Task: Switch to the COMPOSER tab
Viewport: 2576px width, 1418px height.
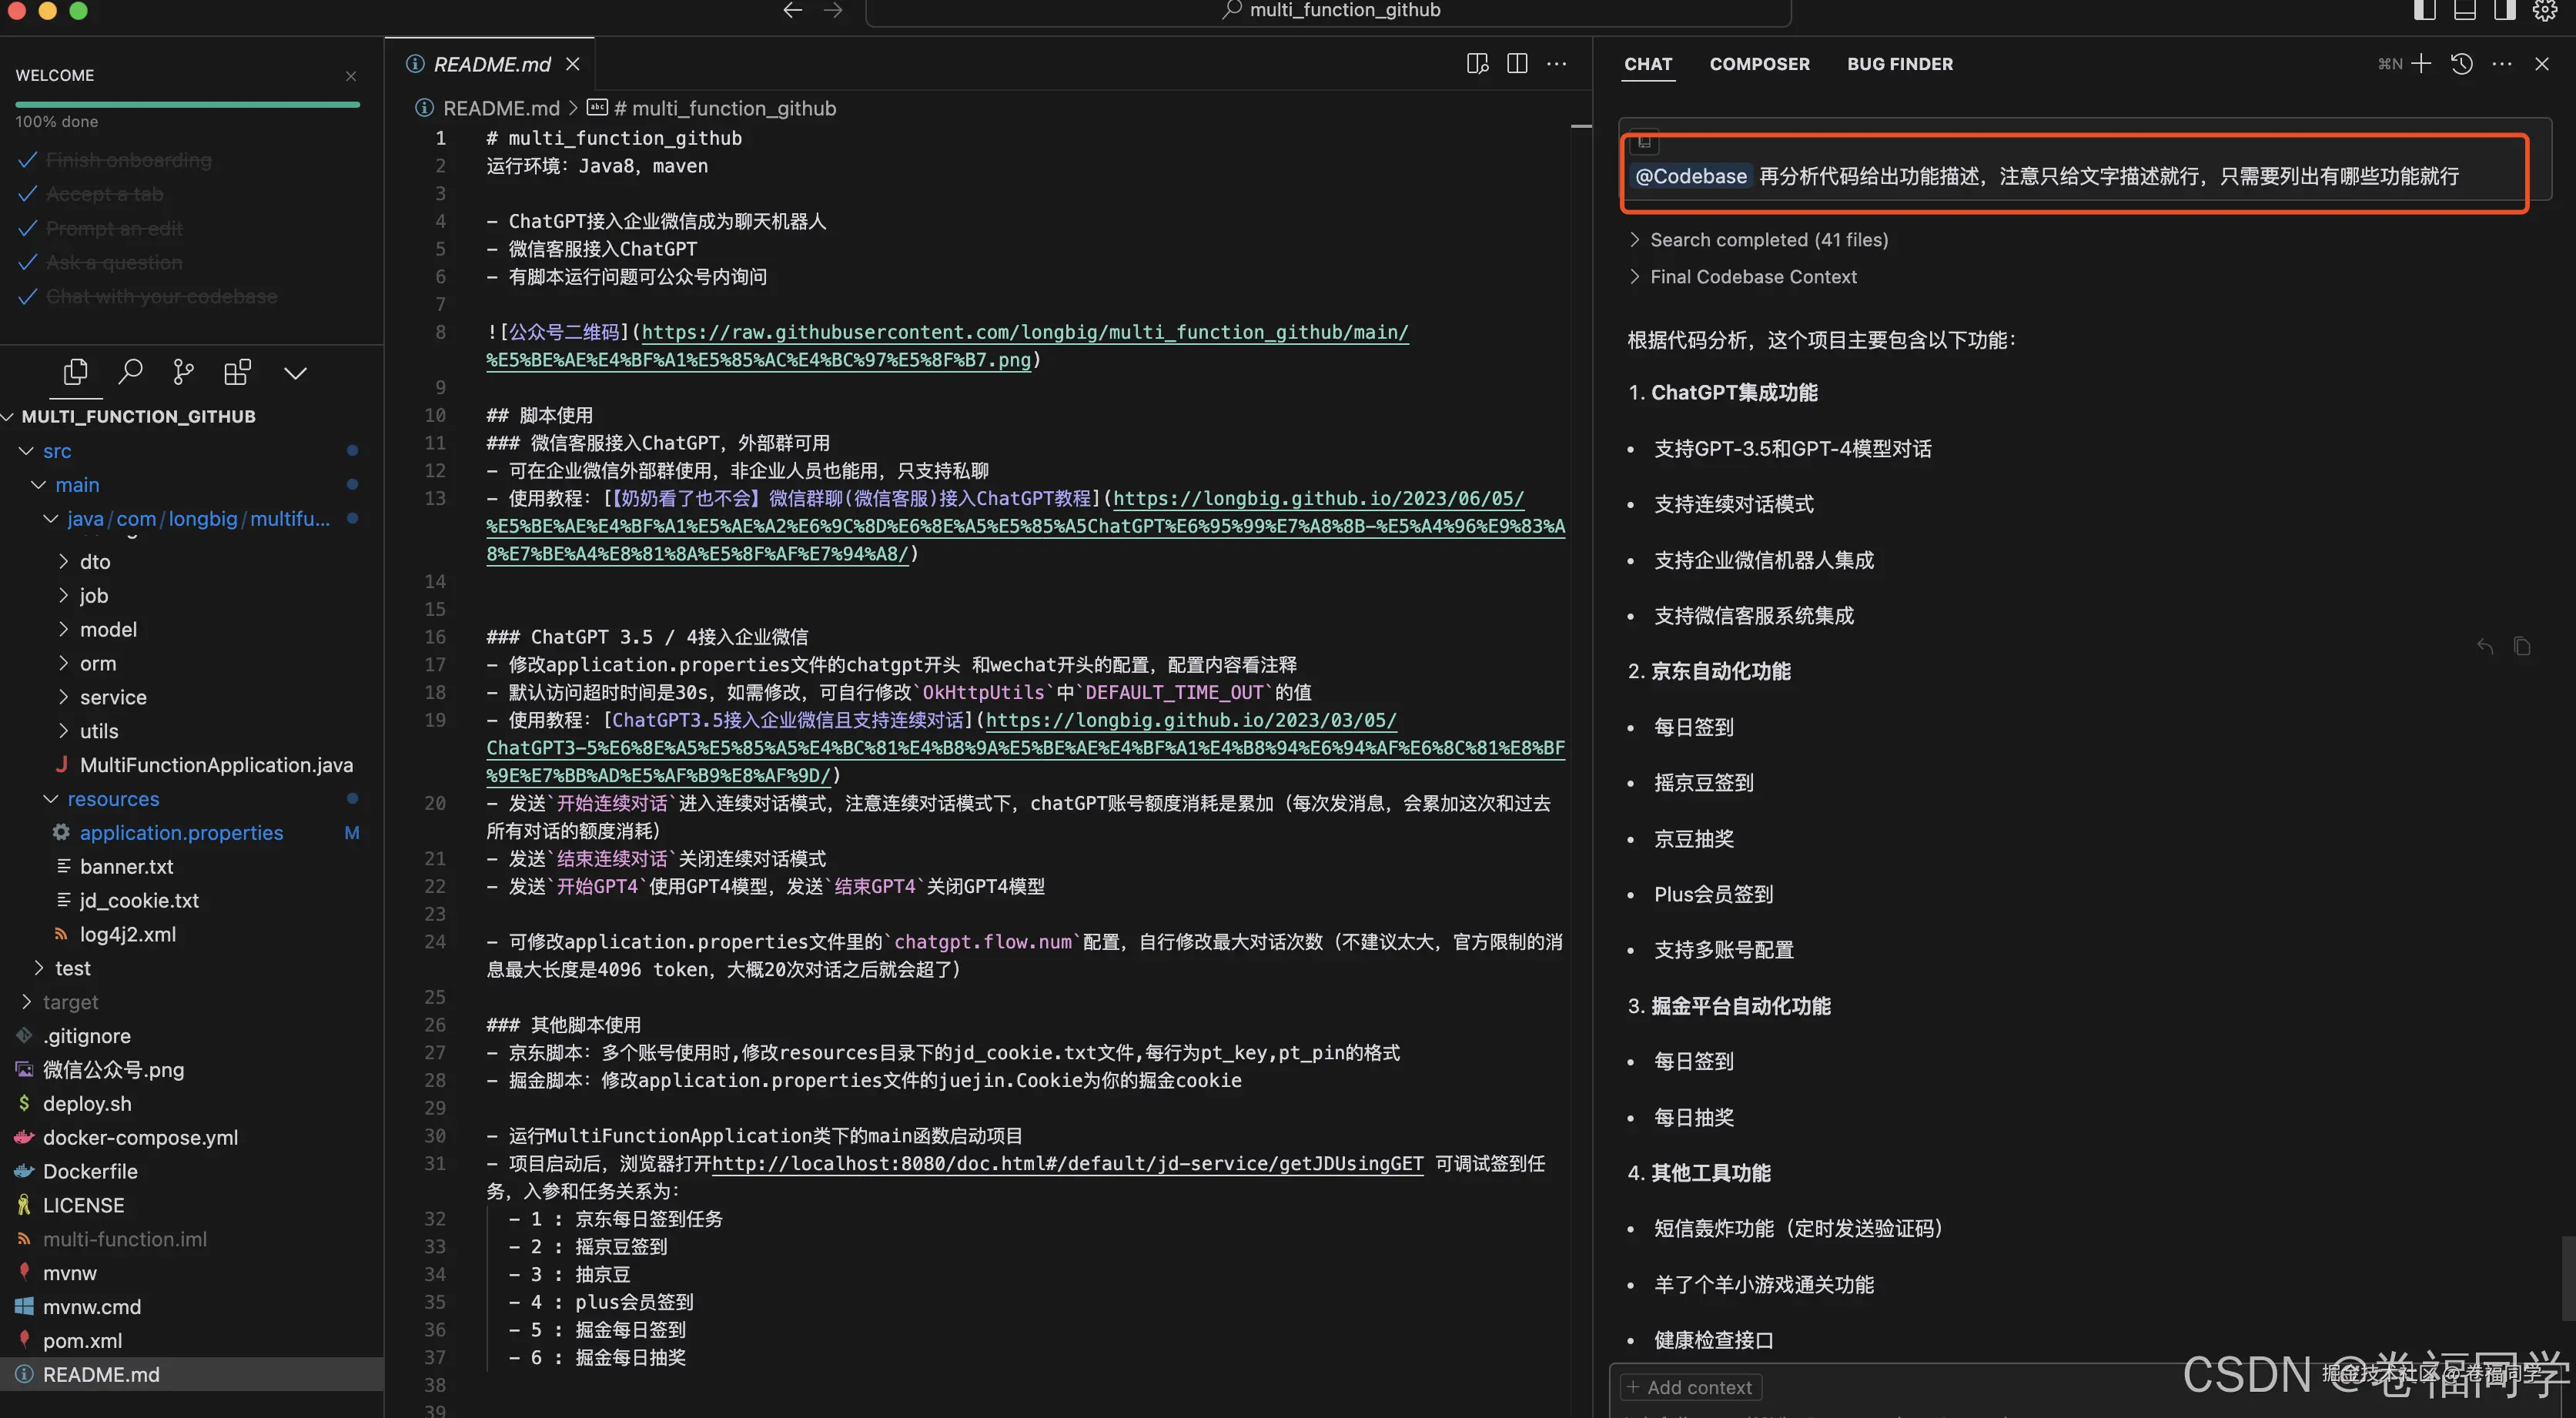Action: pos(1759,63)
